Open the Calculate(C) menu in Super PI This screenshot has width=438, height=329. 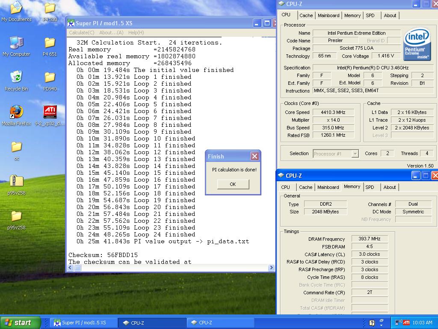[82, 33]
